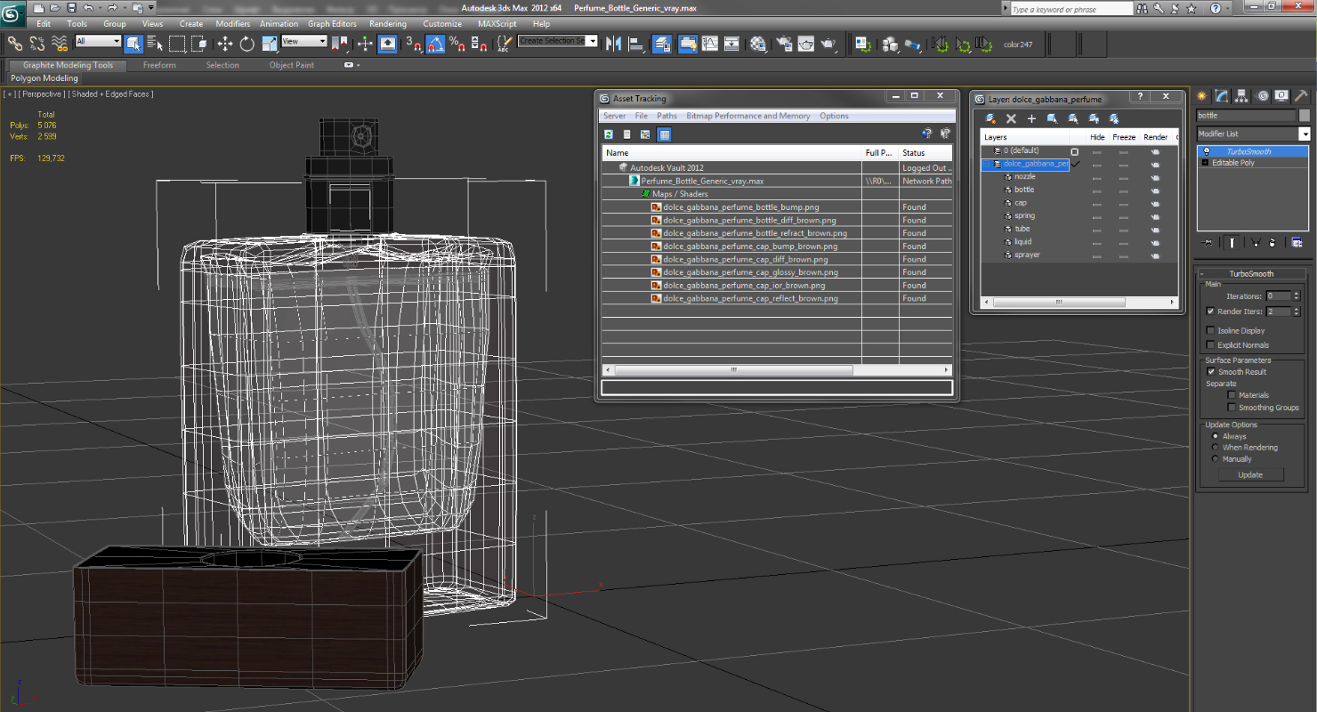Collapse the dolce_gabbana_perfume layer
Image resolution: width=1317 pixels, height=712 pixels.
[987, 164]
